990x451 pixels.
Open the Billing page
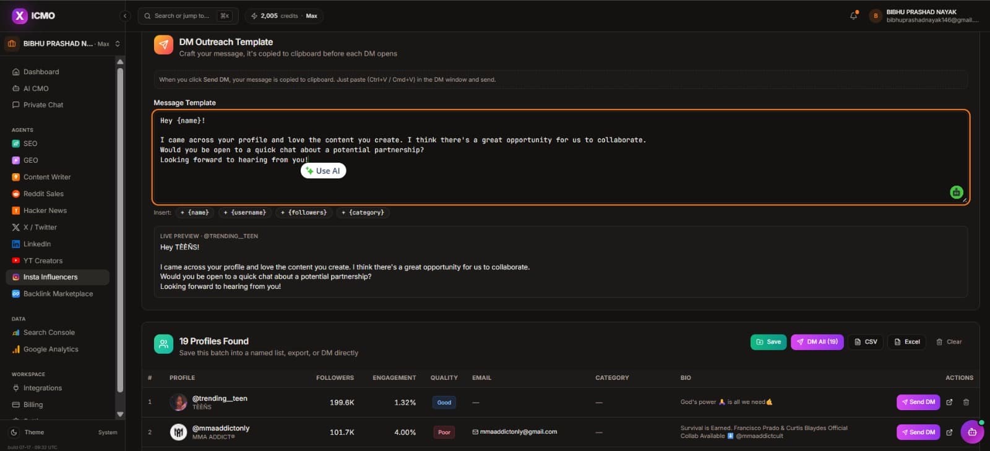point(33,405)
